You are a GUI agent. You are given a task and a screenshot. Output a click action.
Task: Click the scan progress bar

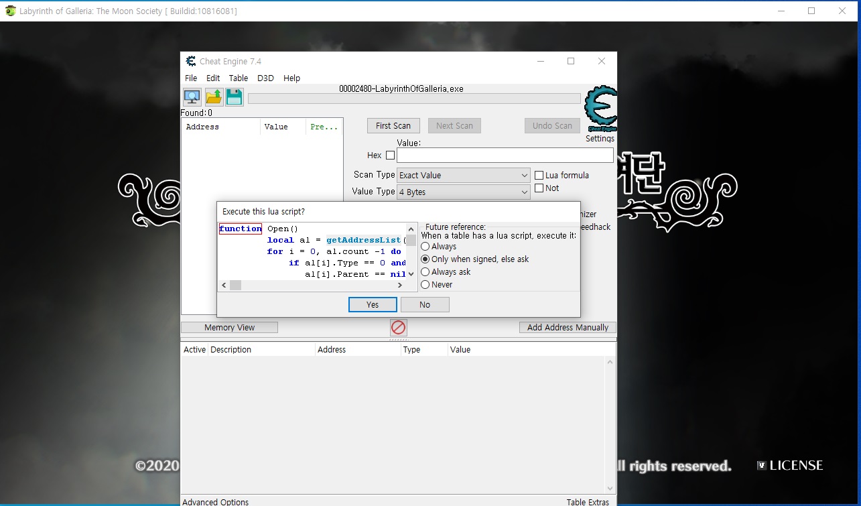(x=414, y=99)
